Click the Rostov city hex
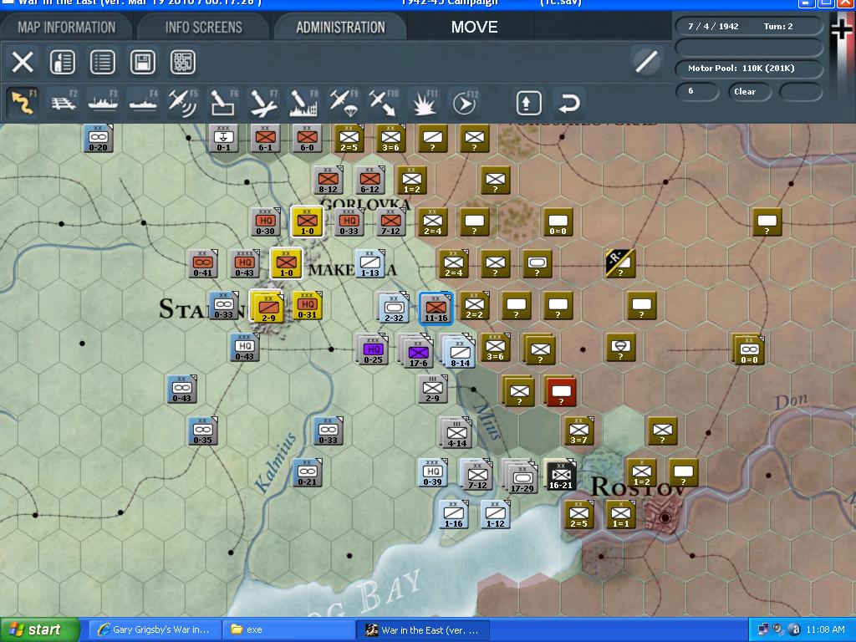The image size is (856, 642). (665, 517)
